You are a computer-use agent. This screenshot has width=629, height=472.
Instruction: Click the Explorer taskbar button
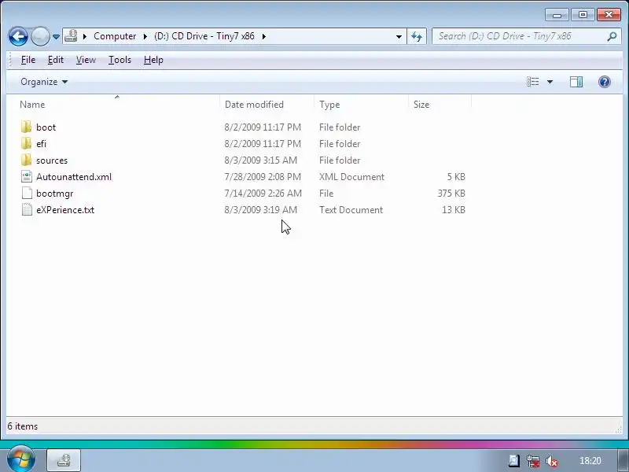click(64, 460)
